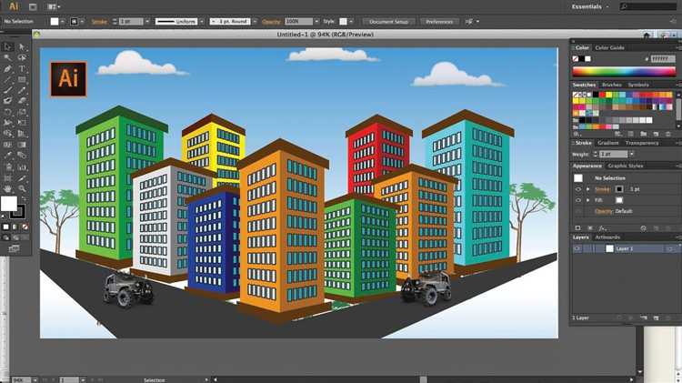Image resolution: width=682 pixels, height=383 pixels.
Task: Click Create New Layer icon in Layers panel
Action: [x=656, y=317]
